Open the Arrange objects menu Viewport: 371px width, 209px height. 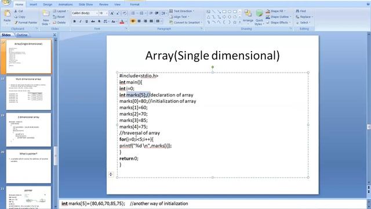pyautogui.click(x=248, y=16)
